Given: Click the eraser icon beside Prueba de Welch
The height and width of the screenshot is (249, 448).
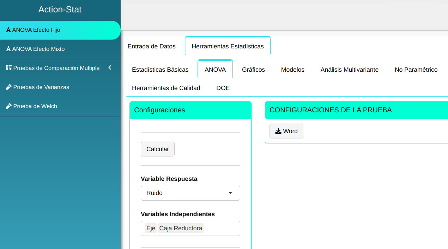Looking at the screenshot, I should coord(9,106).
